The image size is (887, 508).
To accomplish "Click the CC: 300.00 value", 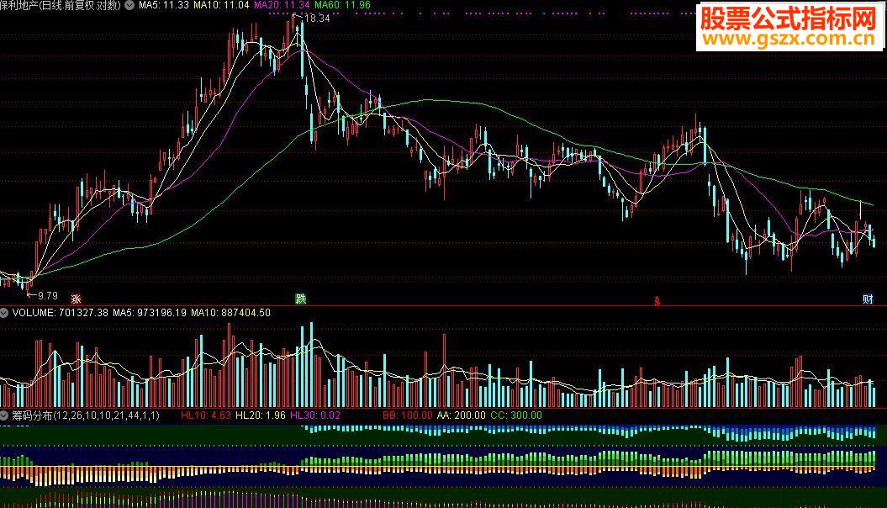I will tap(516, 415).
